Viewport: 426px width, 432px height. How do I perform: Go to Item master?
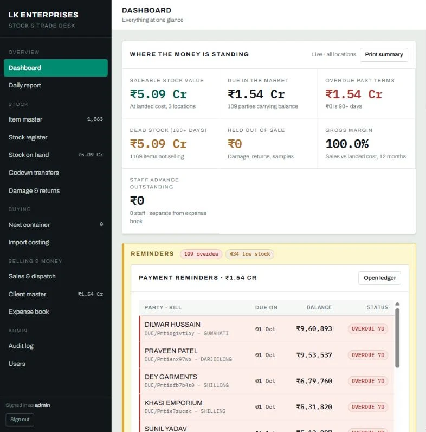pos(56,119)
